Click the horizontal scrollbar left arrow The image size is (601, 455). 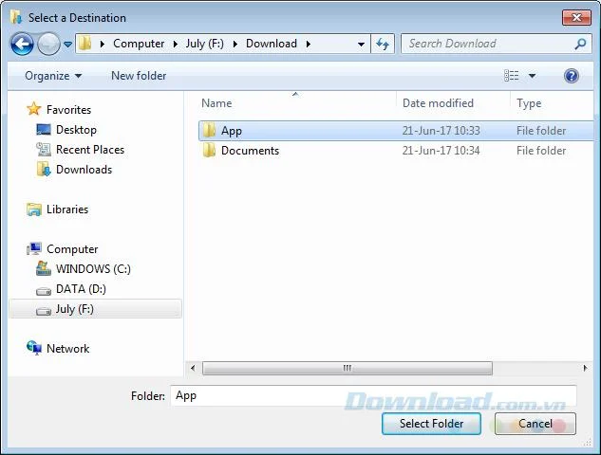tap(193, 368)
